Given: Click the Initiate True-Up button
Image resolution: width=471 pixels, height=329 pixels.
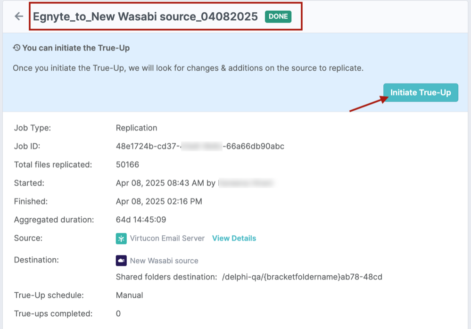Looking at the screenshot, I should (x=420, y=92).
